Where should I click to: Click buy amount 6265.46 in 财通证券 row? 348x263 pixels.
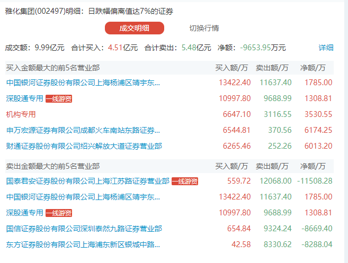click(x=237, y=146)
